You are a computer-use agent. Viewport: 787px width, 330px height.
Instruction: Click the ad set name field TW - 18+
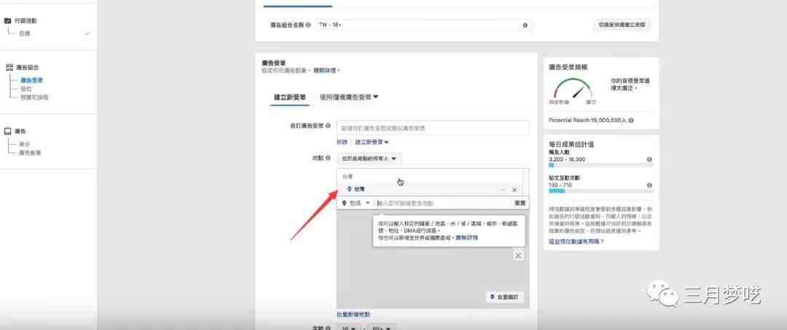tap(423, 25)
